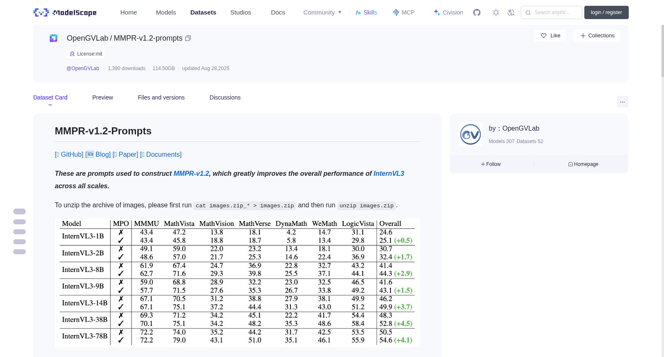Click the "updated Aug 28,2025" text
The width and height of the screenshot is (664, 357).
click(x=206, y=68)
